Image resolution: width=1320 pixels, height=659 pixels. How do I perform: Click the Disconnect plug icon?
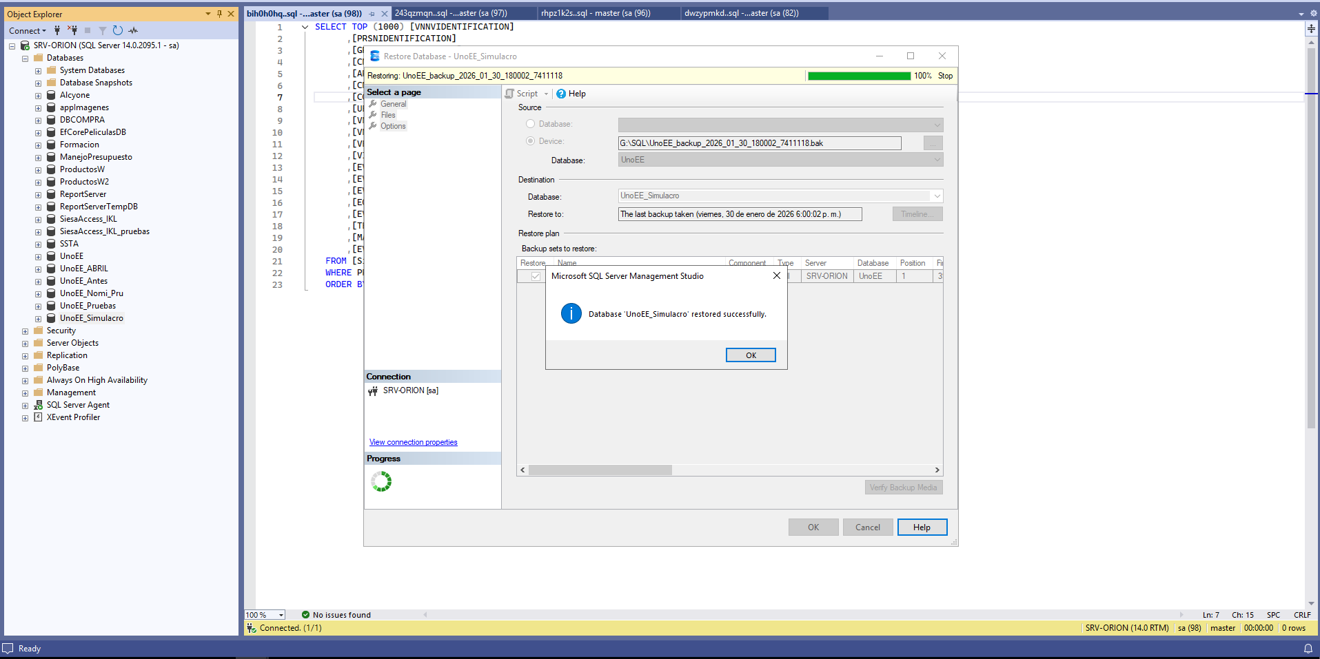[x=72, y=30]
